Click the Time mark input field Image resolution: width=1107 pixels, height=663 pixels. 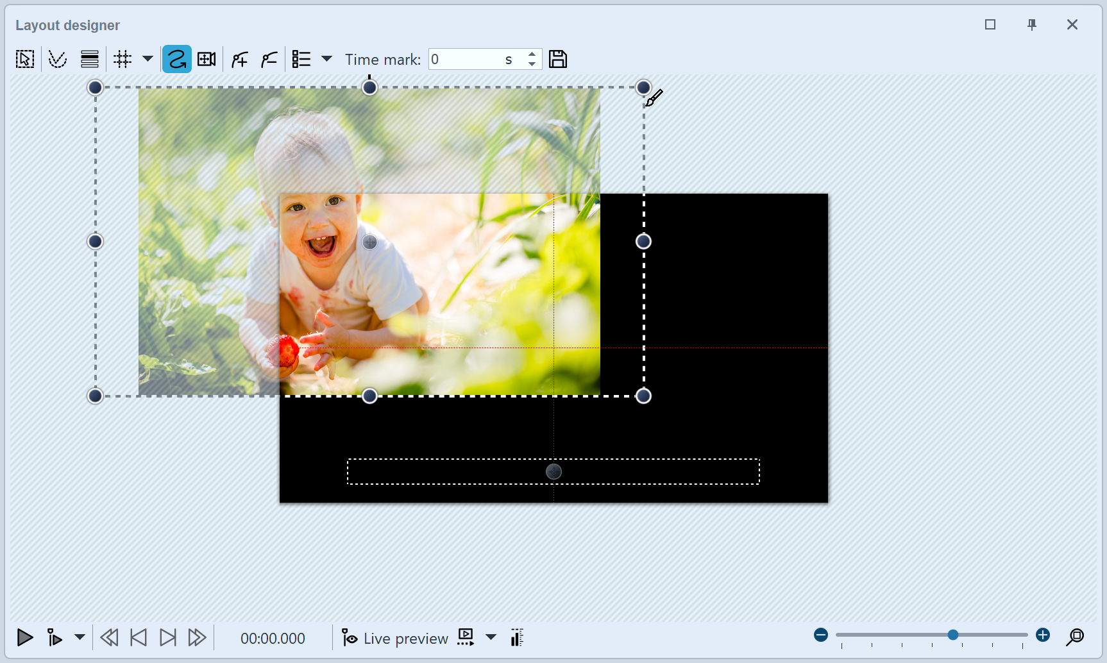coord(467,60)
